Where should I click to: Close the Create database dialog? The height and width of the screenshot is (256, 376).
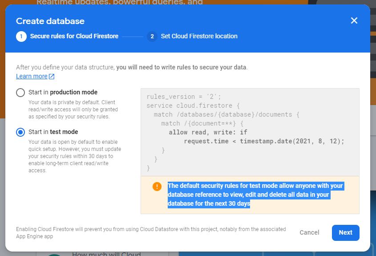click(x=354, y=20)
